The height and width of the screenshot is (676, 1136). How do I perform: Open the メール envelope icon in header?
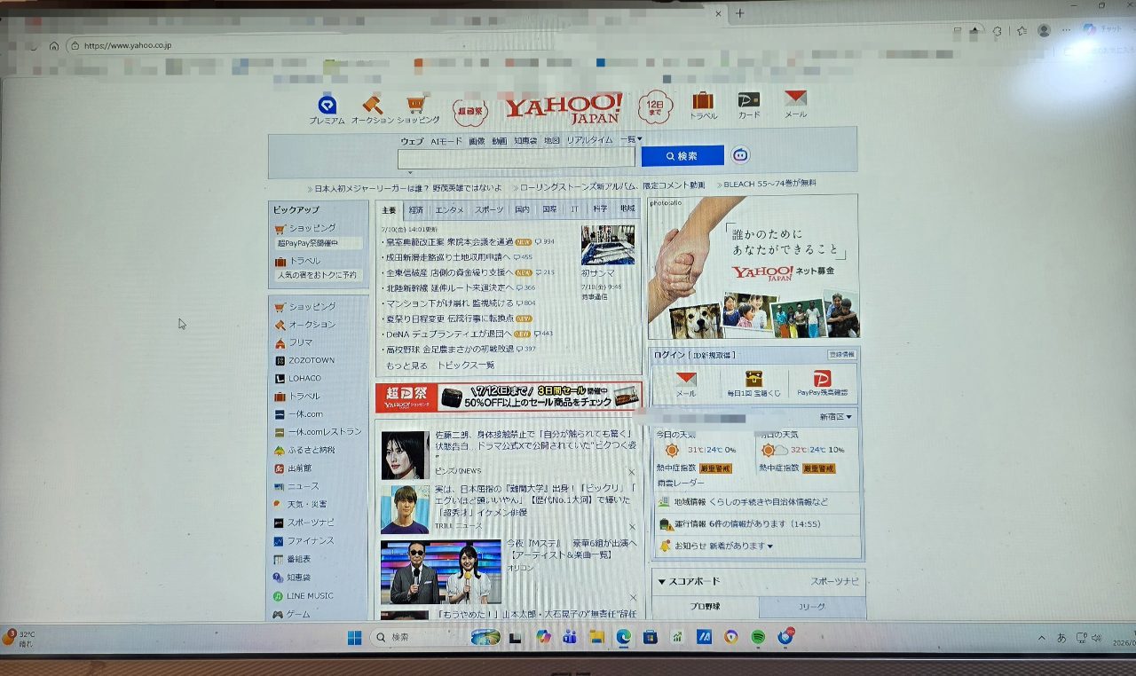coord(795,98)
